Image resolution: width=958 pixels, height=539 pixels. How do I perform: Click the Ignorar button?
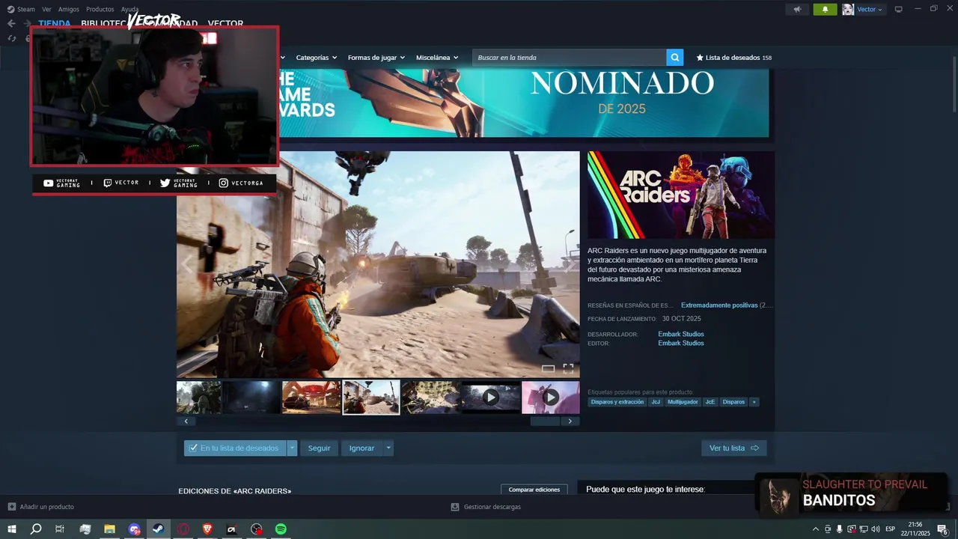click(361, 448)
